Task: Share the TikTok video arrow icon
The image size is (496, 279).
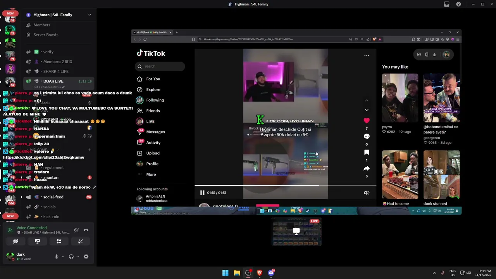Action: click(367, 168)
